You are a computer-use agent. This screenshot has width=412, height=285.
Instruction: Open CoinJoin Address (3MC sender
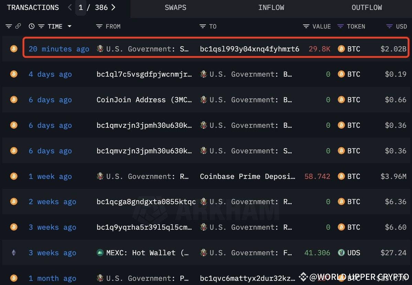tap(144, 100)
